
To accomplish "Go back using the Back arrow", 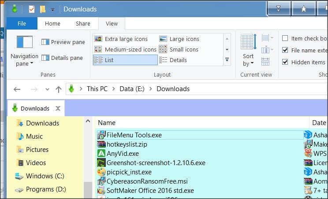I will 17,89.
